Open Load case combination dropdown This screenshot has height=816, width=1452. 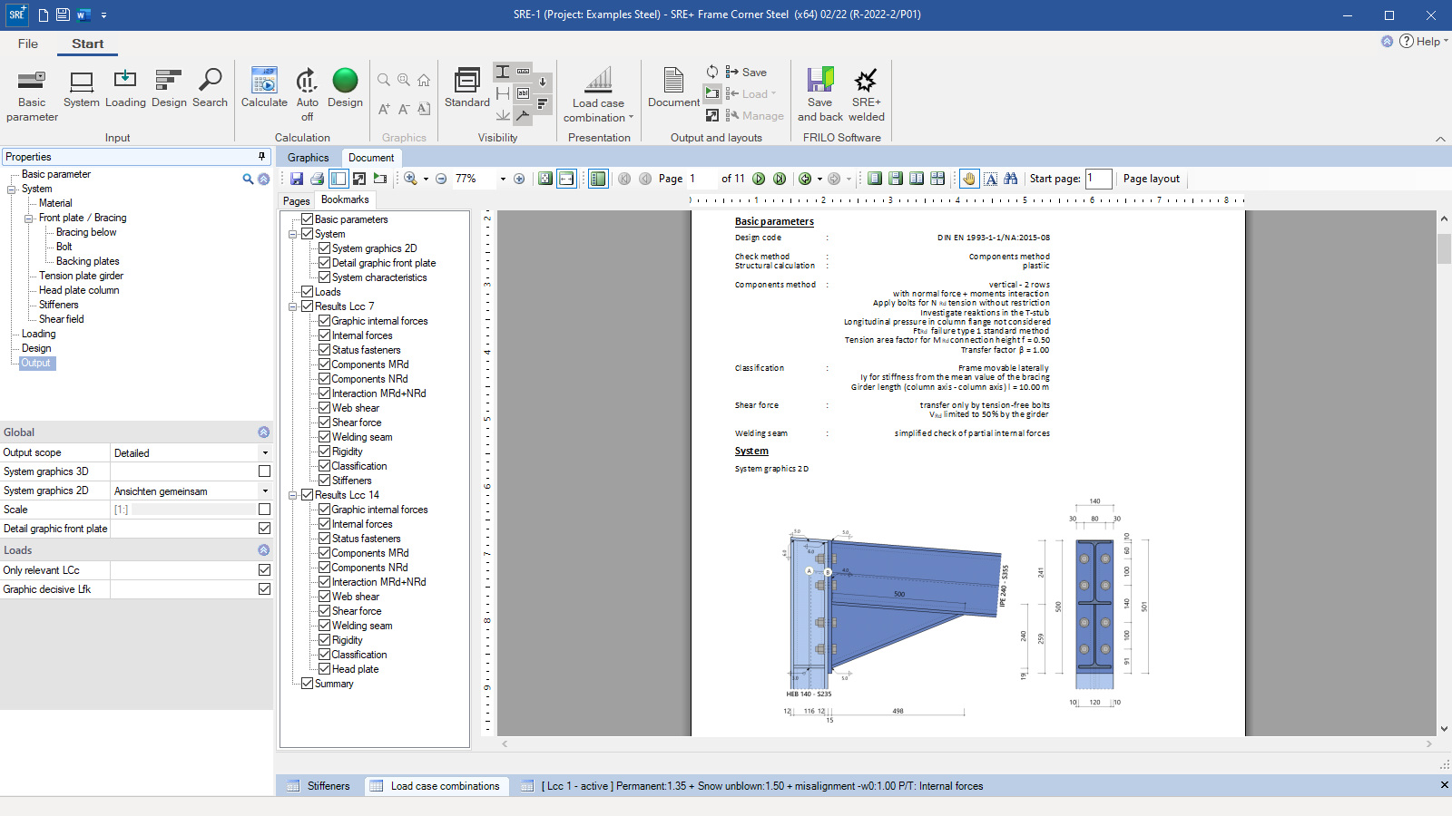(598, 95)
